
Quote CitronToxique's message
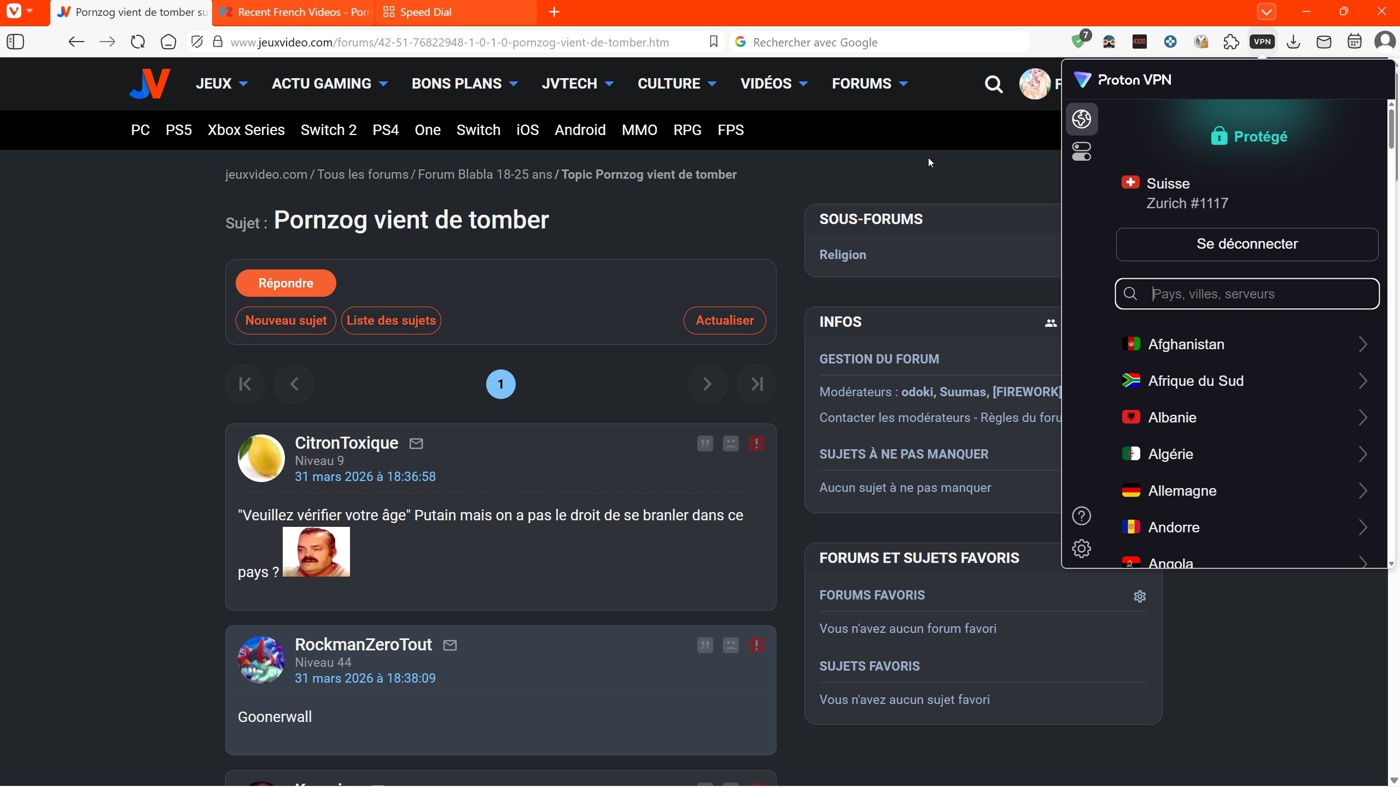(705, 443)
